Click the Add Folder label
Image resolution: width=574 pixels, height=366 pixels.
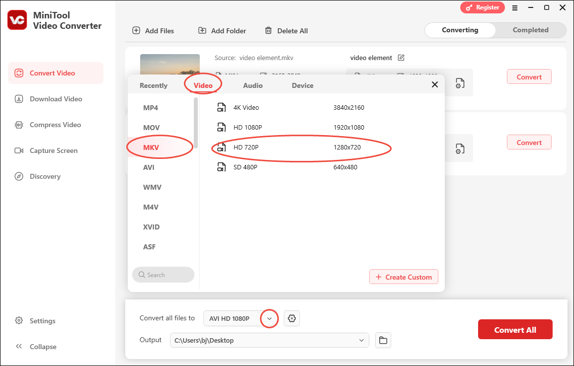[229, 31]
